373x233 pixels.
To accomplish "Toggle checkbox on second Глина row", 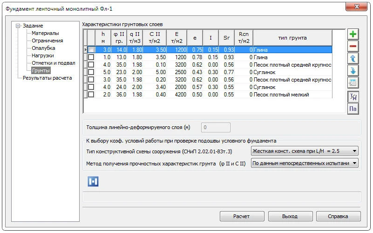I will coord(91,57).
